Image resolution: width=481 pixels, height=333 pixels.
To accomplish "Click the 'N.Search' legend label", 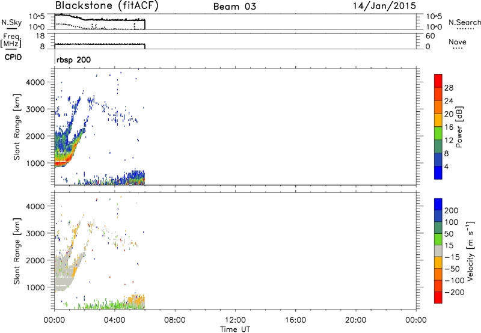I will click(464, 22).
